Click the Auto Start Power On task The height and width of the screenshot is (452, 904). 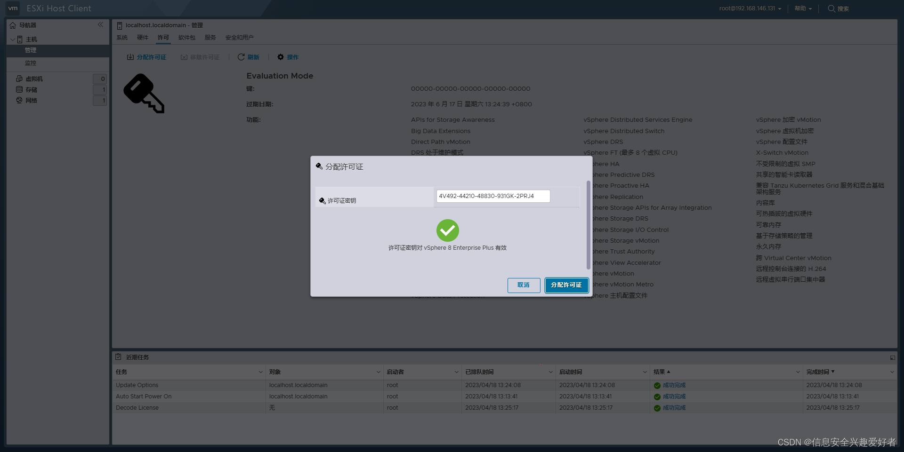pyautogui.click(x=144, y=396)
